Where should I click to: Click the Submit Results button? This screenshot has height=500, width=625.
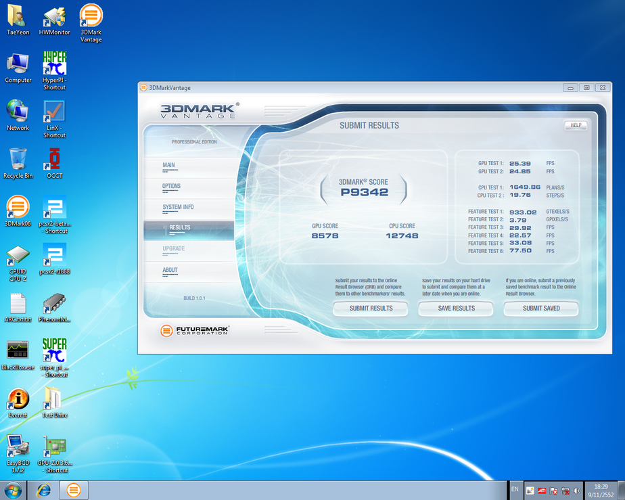pyautogui.click(x=371, y=309)
